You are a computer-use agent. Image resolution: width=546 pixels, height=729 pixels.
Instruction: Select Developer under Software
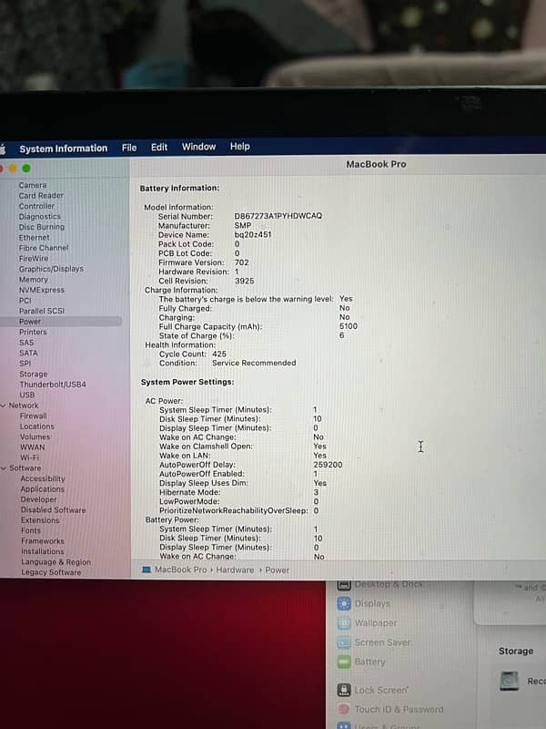[38, 499]
